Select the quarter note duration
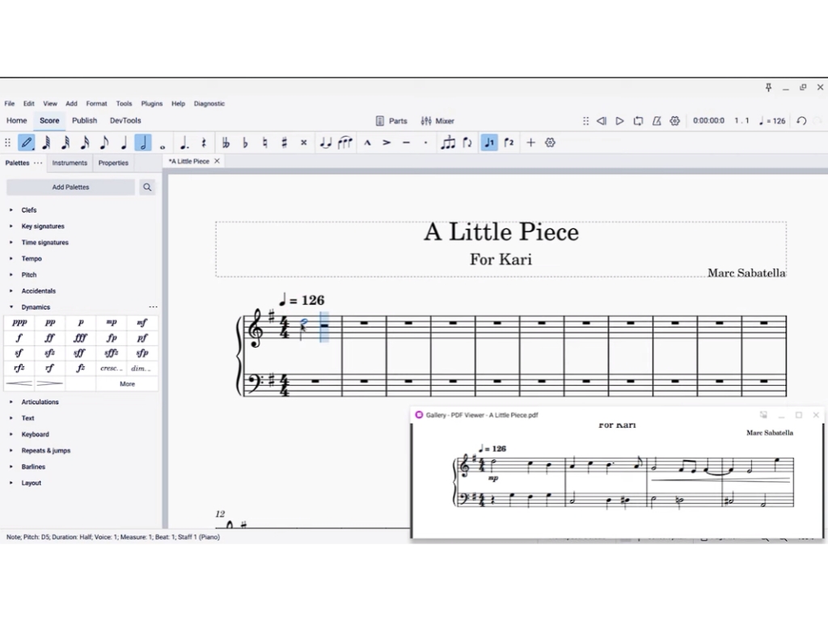 tap(124, 142)
